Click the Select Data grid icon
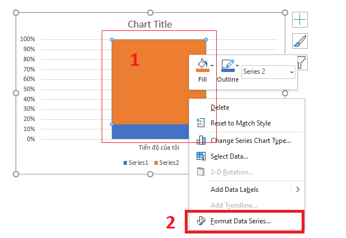Screen dimensions: 346x238 201,156
